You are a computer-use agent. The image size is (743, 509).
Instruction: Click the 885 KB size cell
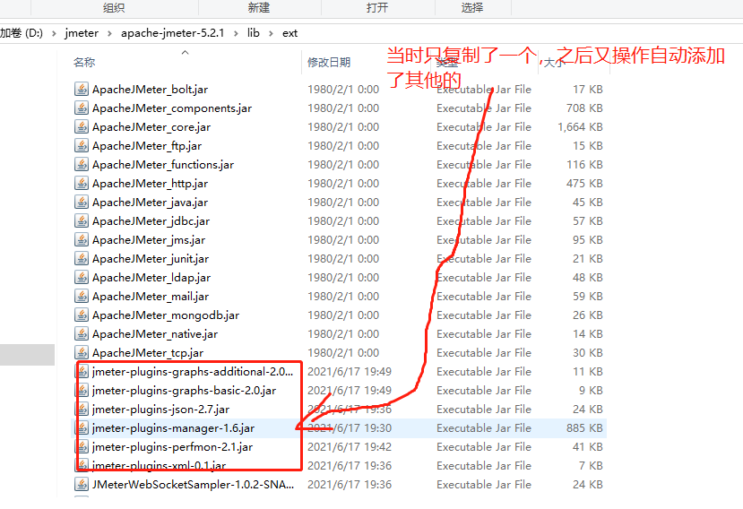584,428
